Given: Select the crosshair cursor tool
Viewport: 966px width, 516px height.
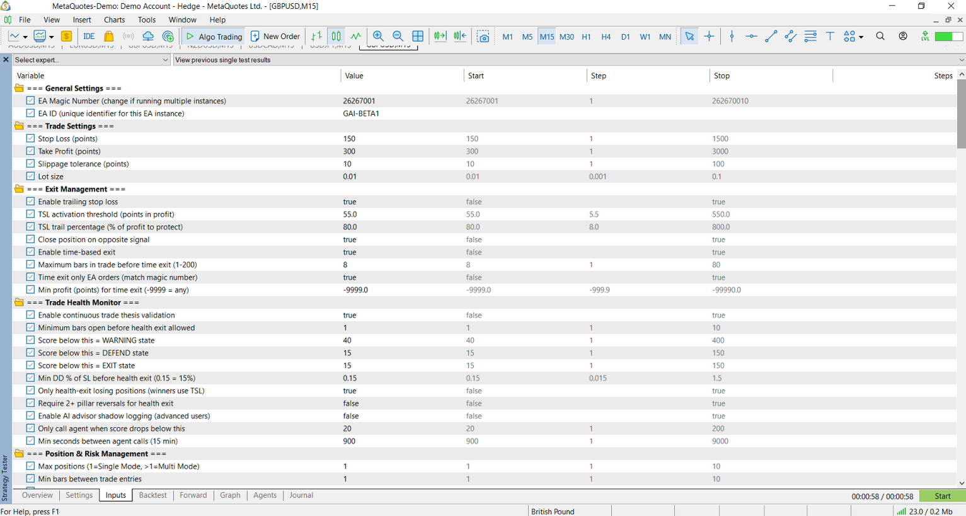Looking at the screenshot, I should pos(709,37).
